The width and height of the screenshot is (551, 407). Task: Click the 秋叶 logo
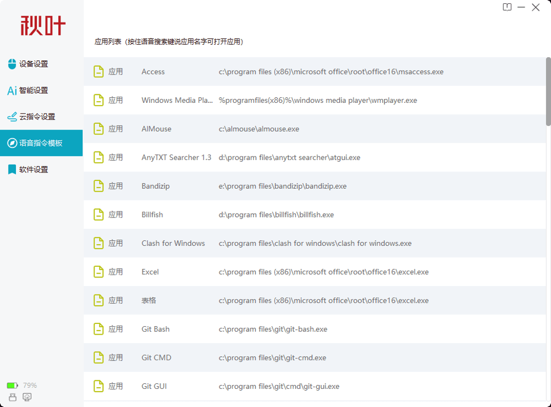[x=43, y=25]
